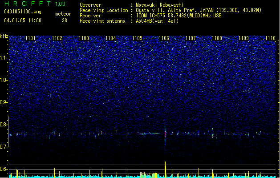The image size is (280, 178).
Task: Select the file name 0401051100.png
Action: [23, 12]
